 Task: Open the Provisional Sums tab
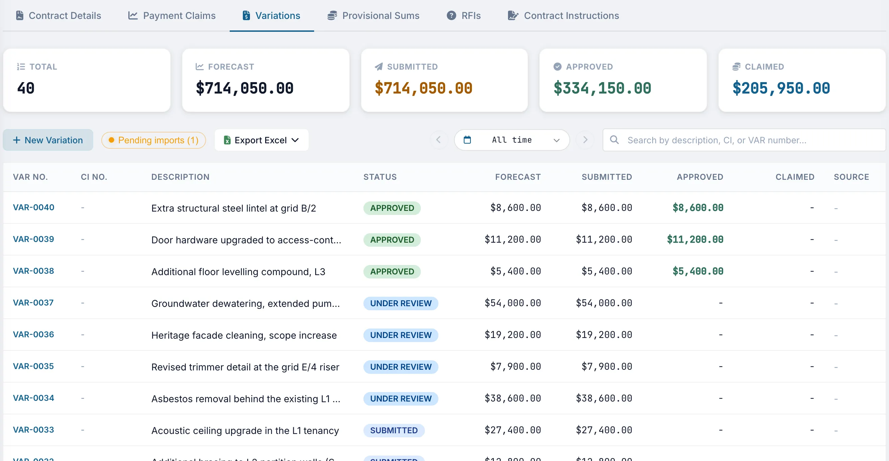373,16
